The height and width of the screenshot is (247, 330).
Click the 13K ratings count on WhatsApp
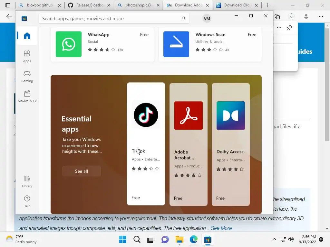pos(121,50)
